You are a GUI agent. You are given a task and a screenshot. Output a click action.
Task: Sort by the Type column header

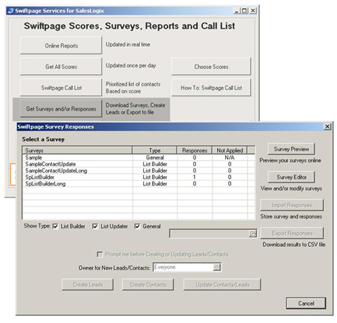click(155, 150)
